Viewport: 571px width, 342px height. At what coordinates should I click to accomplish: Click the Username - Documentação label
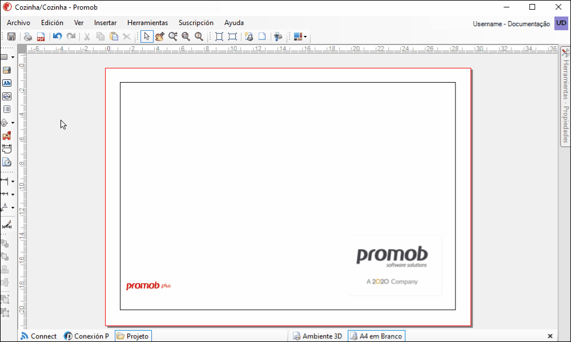(511, 23)
